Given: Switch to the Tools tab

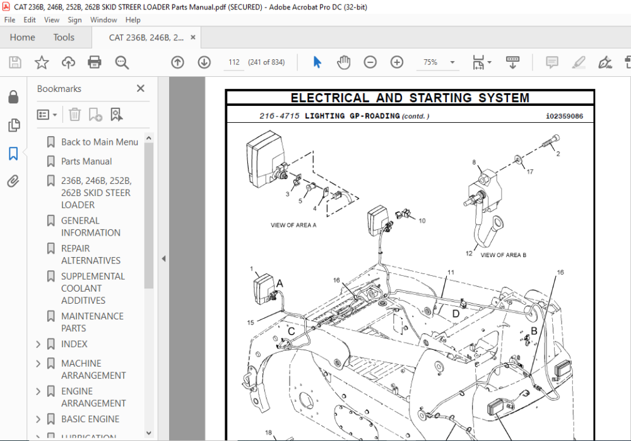Looking at the screenshot, I should coord(64,37).
